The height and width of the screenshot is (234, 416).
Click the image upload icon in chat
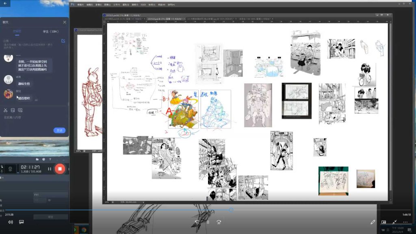tap(13, 110)
